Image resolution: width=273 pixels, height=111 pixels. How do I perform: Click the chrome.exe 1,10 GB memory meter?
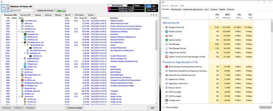click(126, 8)
